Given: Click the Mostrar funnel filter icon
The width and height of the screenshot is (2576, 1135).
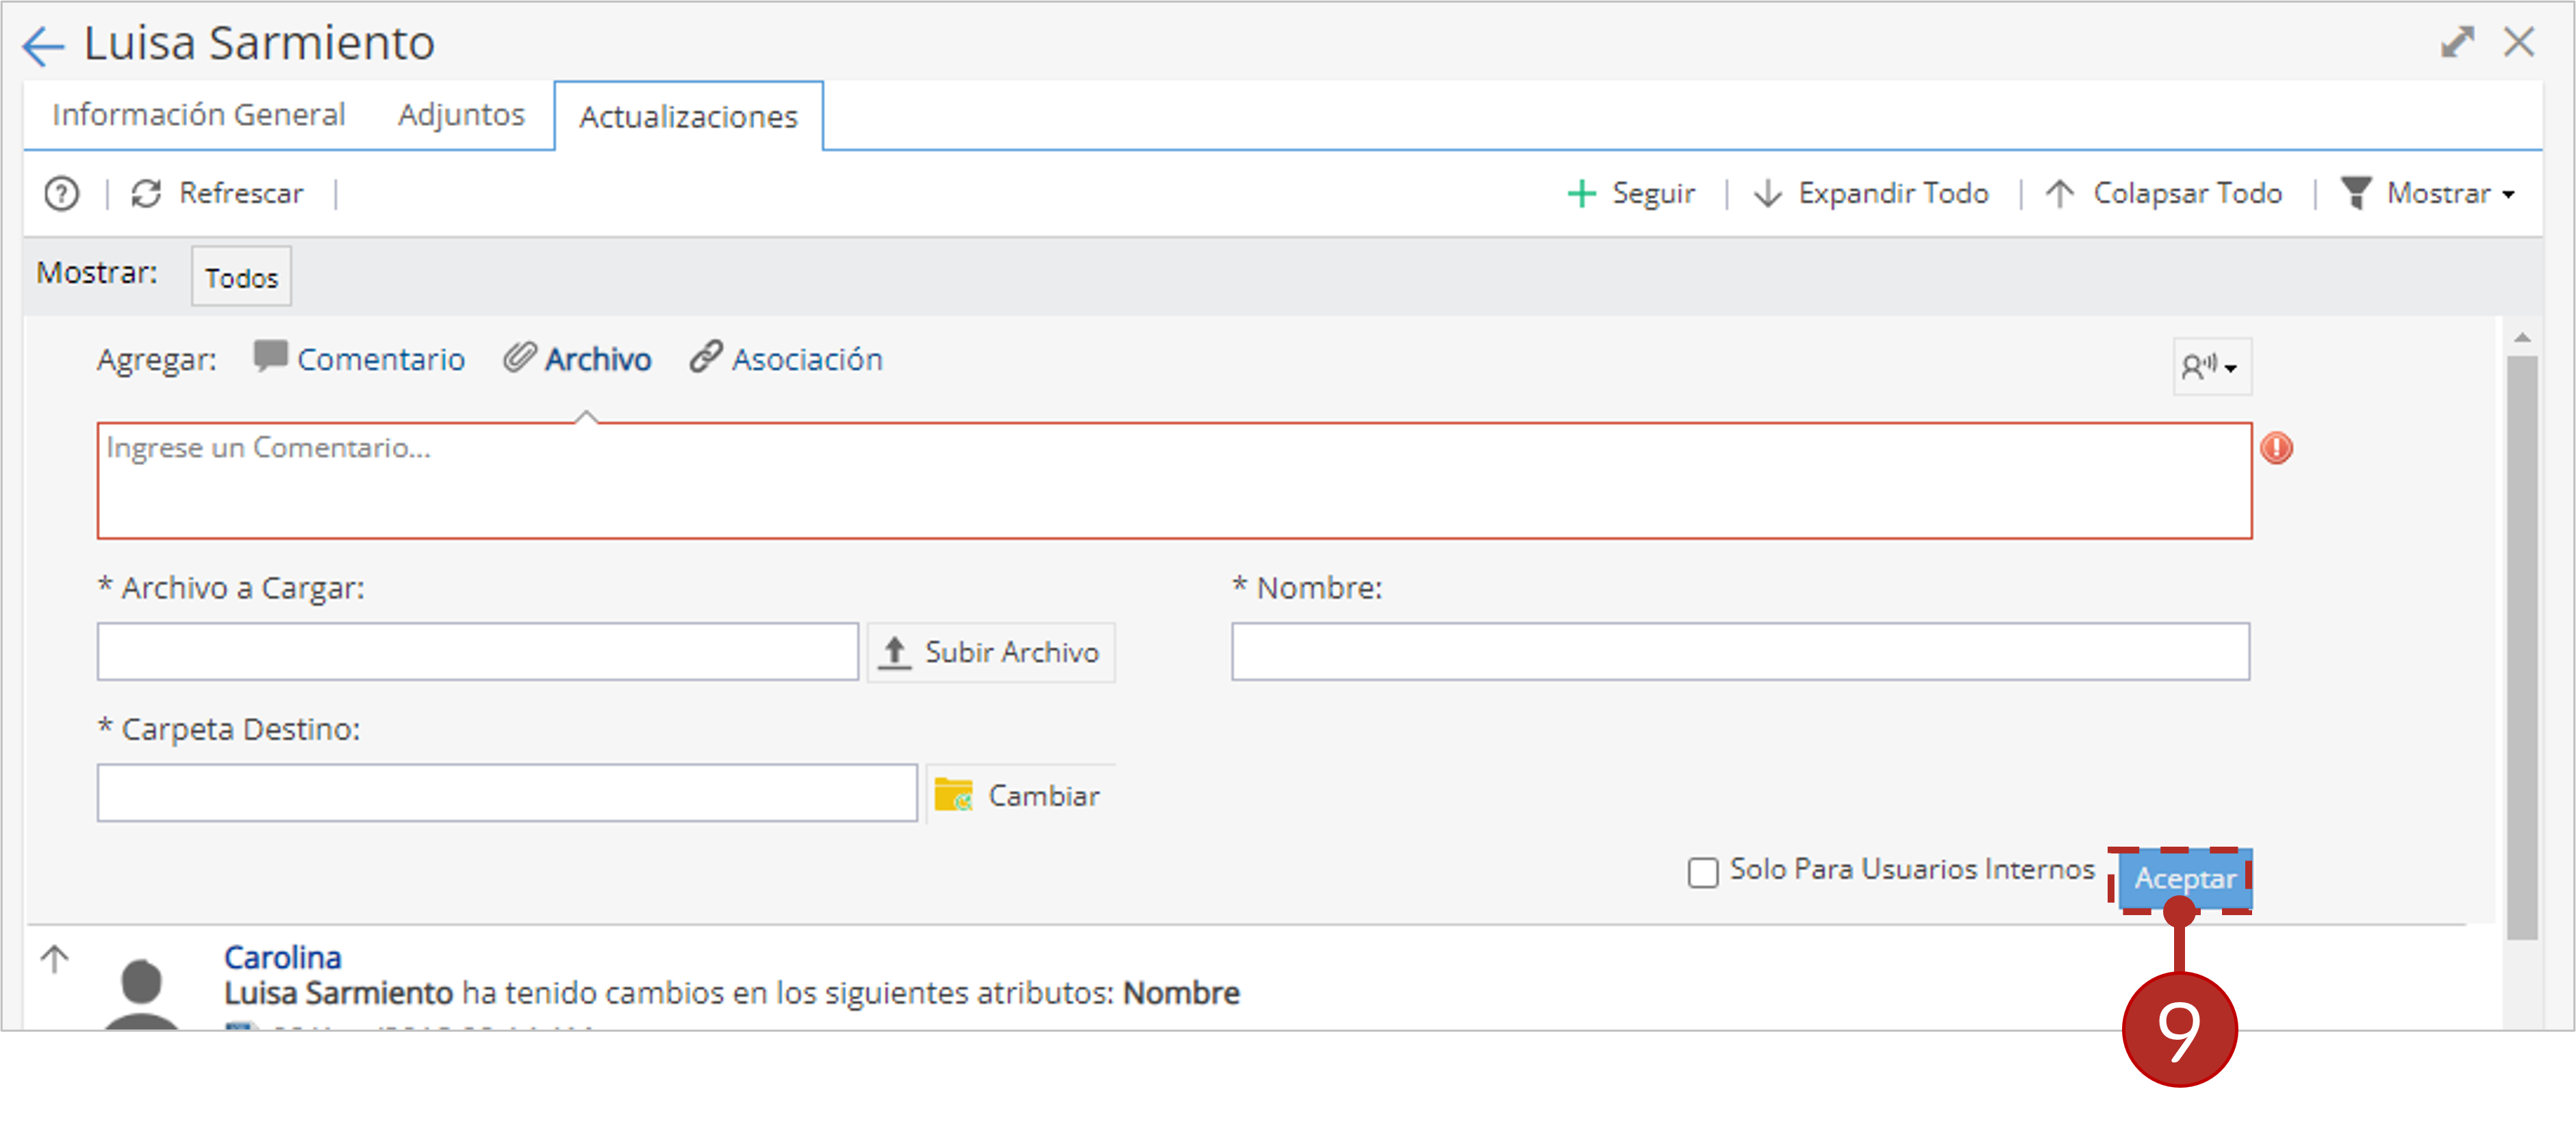Looking at the screenshot, I should point(2356,193).
